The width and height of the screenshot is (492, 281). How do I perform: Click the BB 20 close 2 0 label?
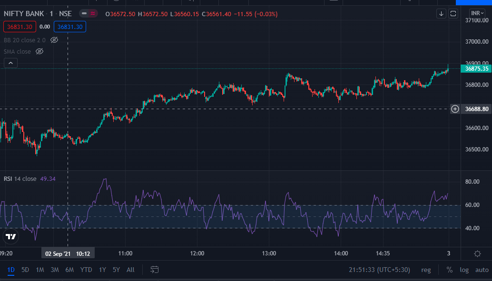[24, 40]
